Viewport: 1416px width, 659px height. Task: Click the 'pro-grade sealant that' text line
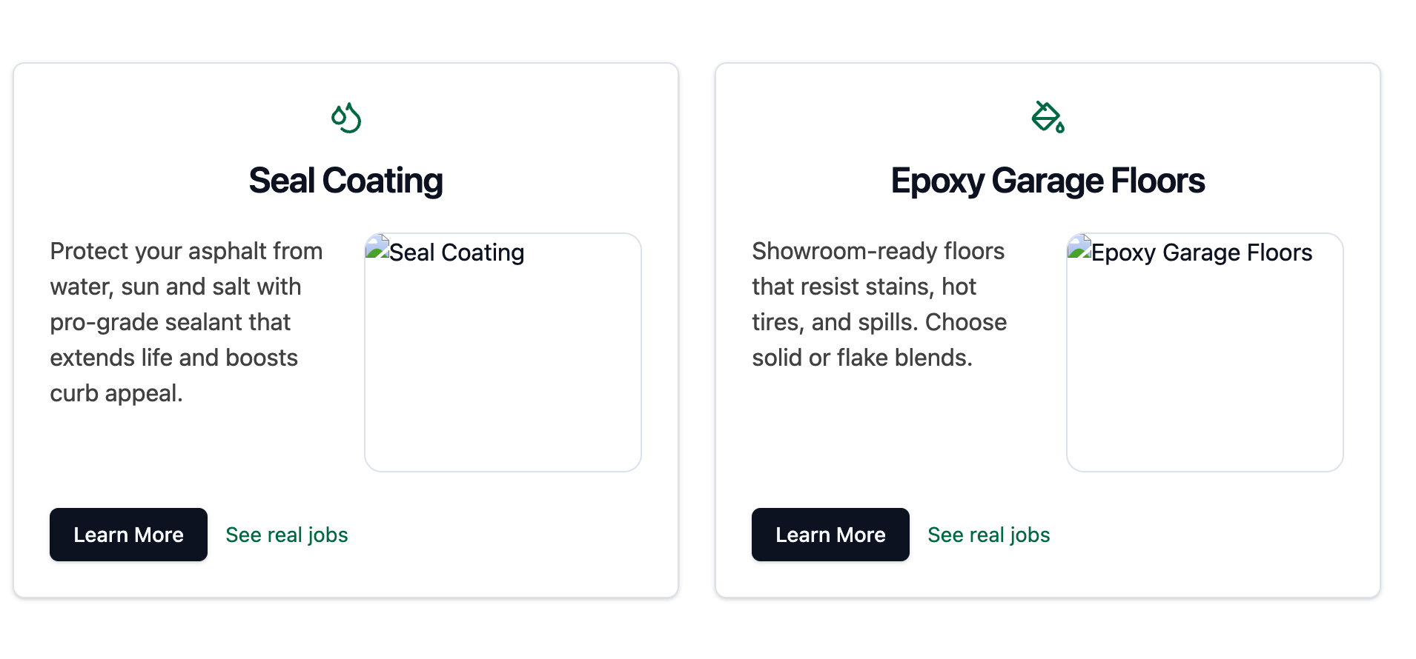point(170,322)
